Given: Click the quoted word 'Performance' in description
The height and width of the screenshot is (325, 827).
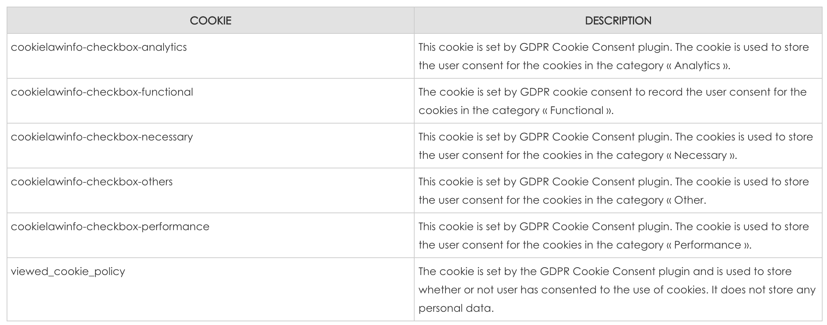Looking at the screenshot, I should 707,245.
